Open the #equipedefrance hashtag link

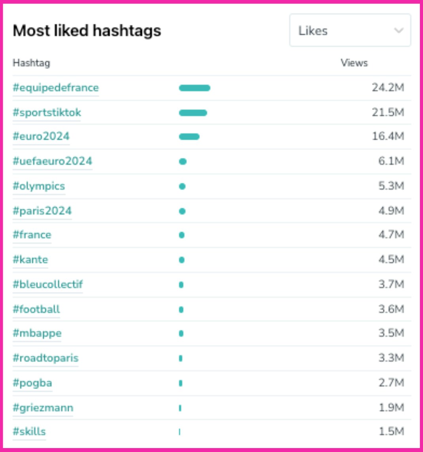(x=56, y=88)
